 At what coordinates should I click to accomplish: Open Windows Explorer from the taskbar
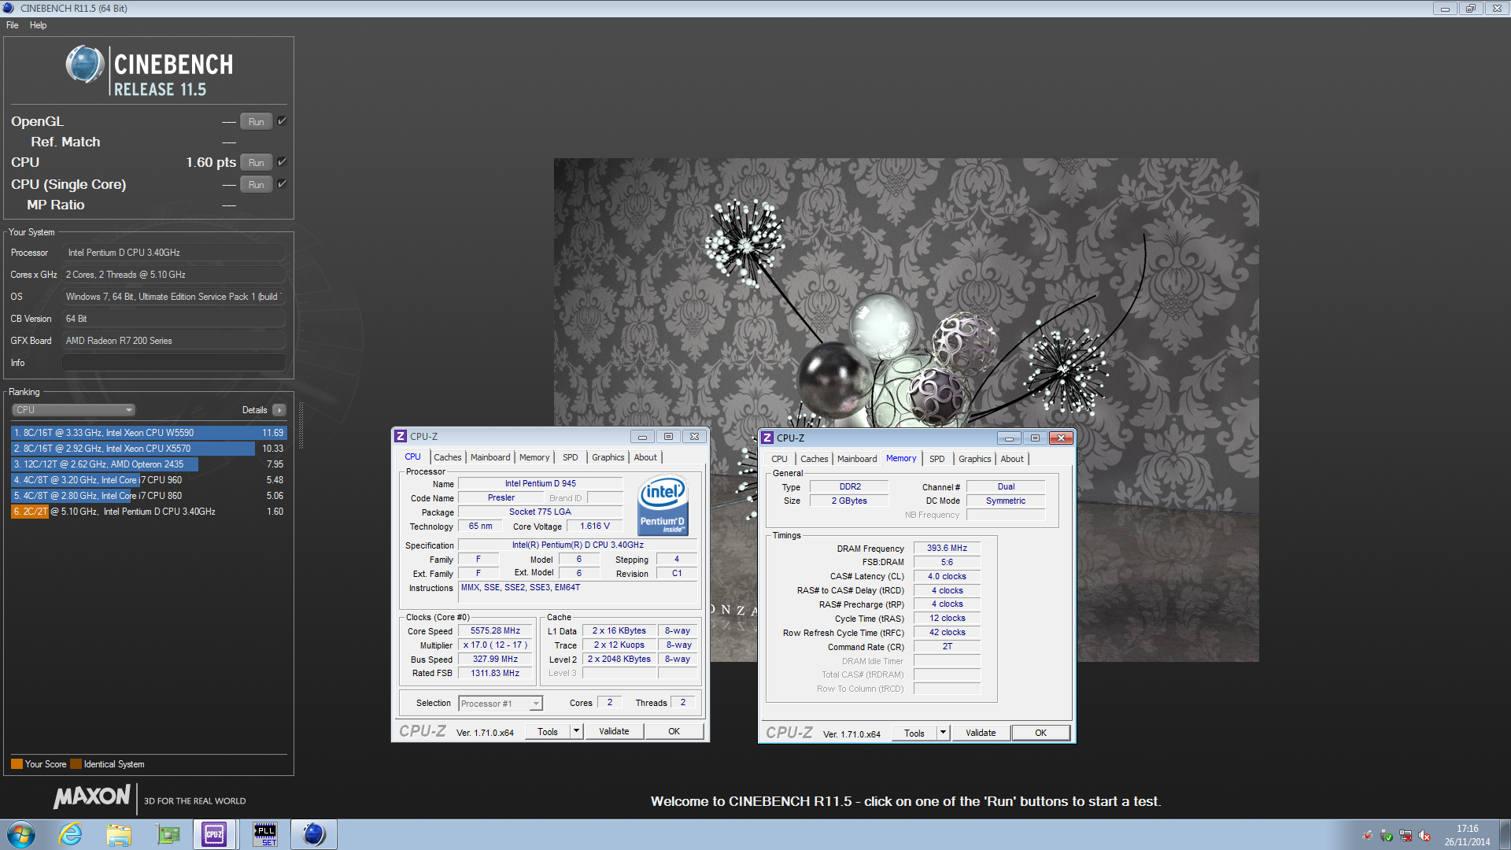(x=119, y=834)
